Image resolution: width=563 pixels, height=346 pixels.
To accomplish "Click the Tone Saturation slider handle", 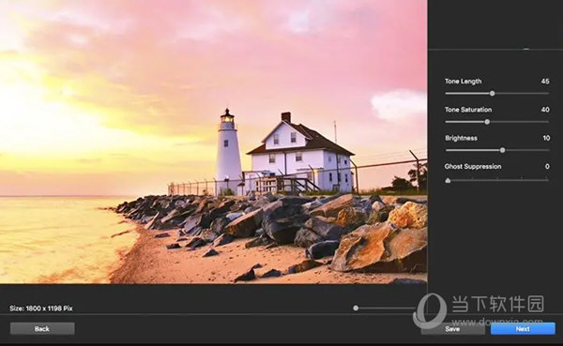I will 487,122.
